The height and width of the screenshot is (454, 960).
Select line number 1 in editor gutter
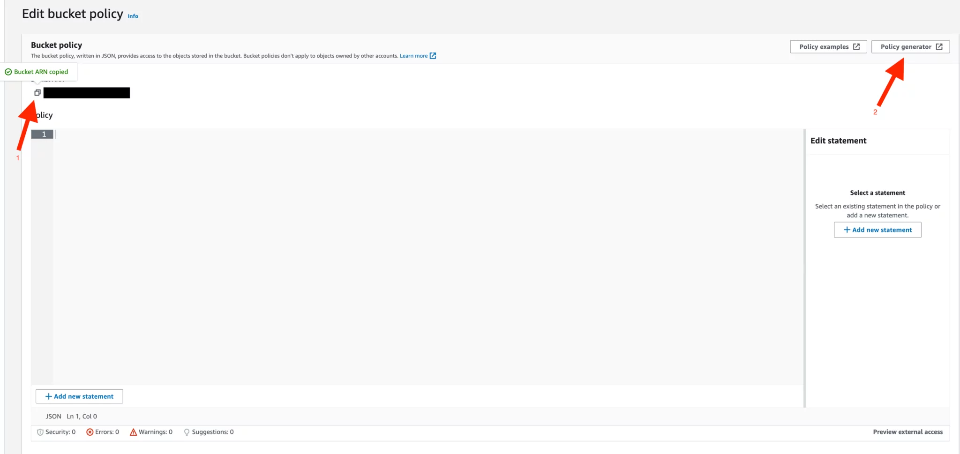click(44, 134)
